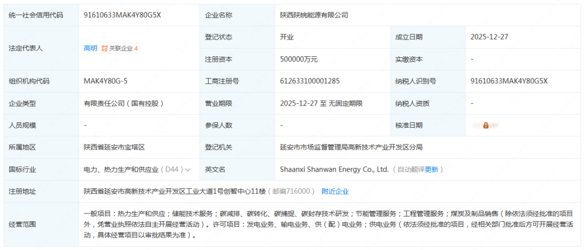
Task: Open legal representative 高明's profile link
Action: pyautogui.click(x=90, y=48)
